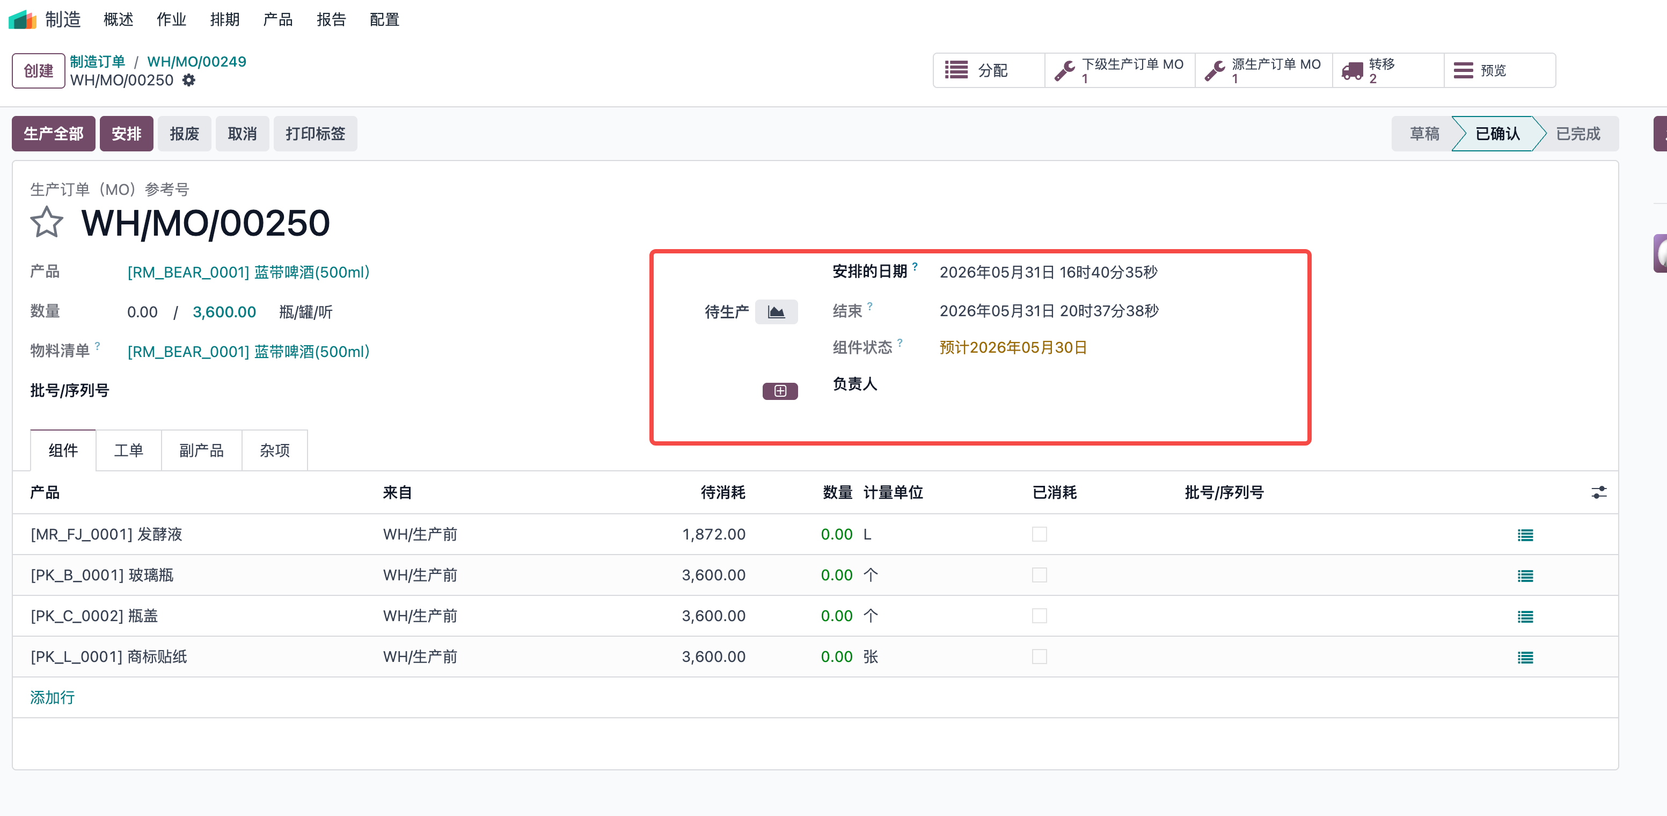This screenshot has height=816, width=1667.
Task: Select the 已完成 status stage
Action: (x=1578, y=134)
